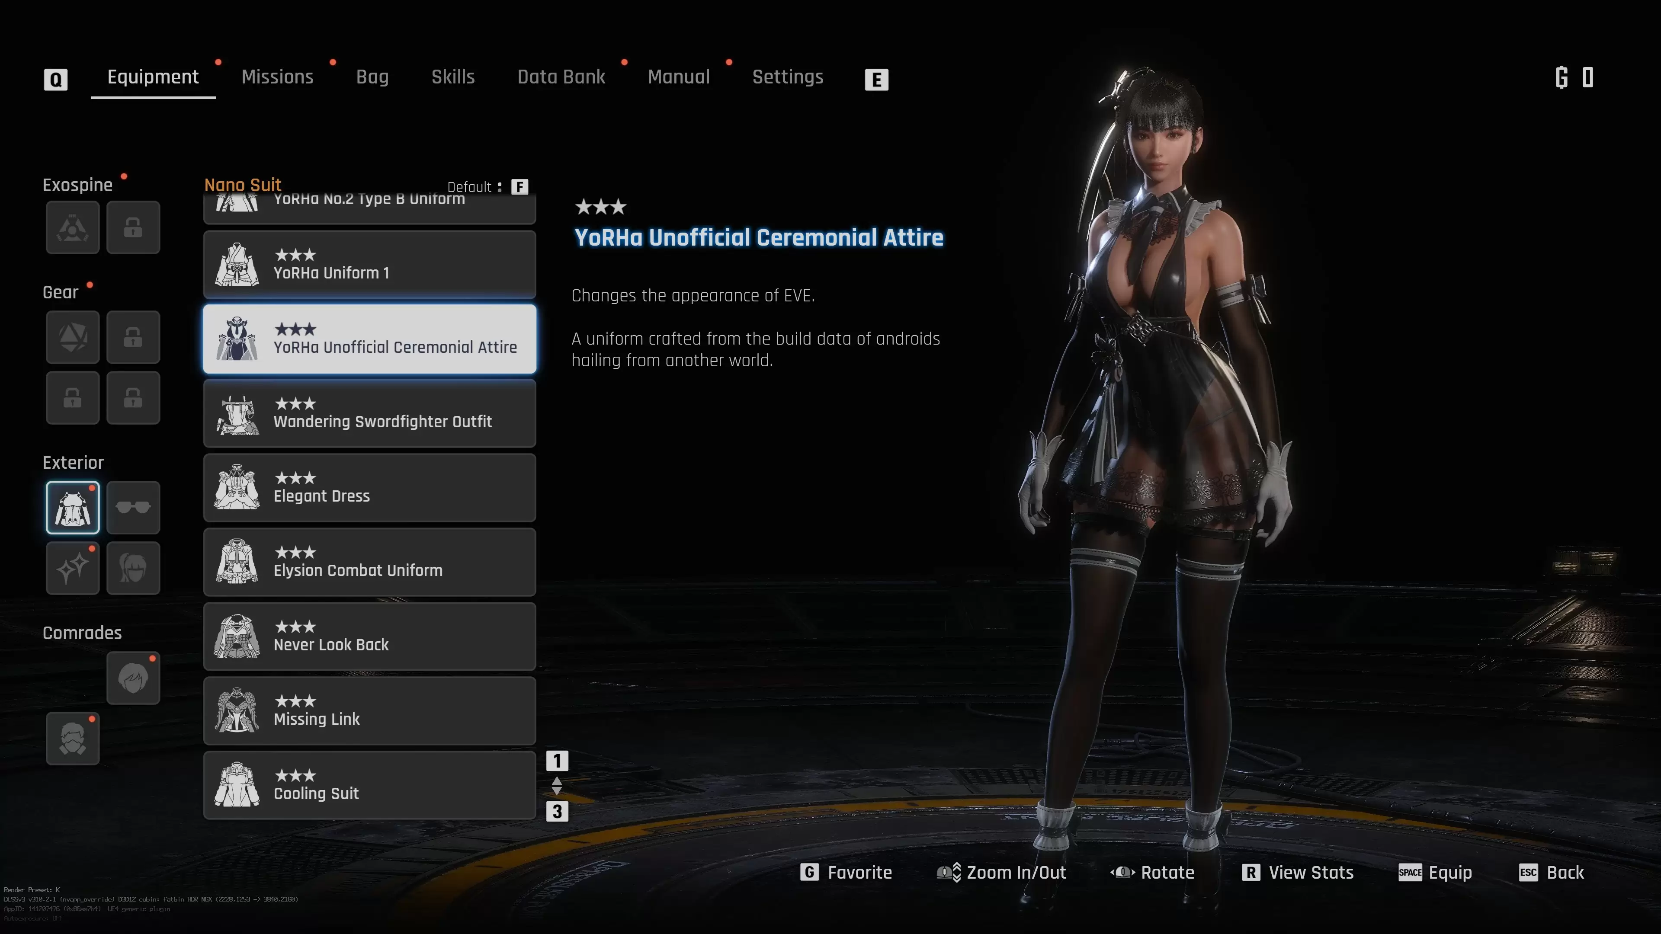Click the Back button
The image size is (1661, 934).
point(1552,872)
